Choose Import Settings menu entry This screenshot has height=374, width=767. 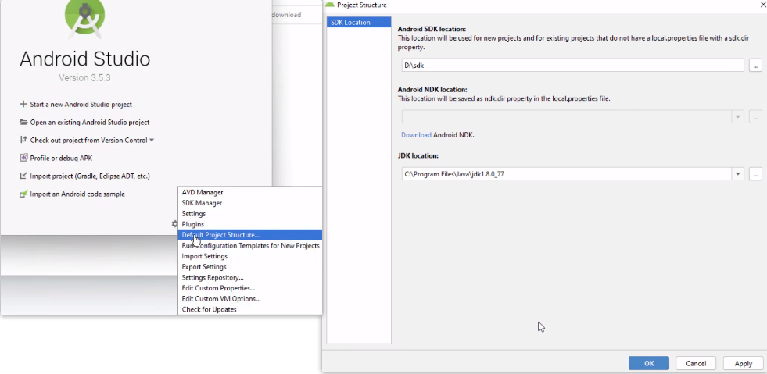click(250, 256)
